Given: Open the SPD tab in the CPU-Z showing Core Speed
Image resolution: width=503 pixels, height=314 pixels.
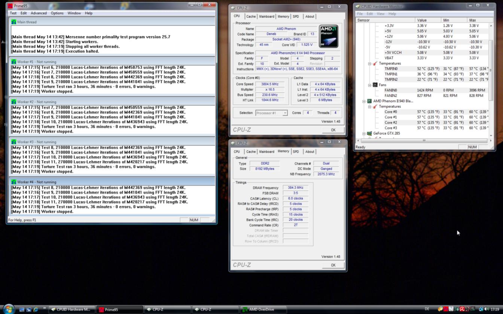Looking at the screenshot, I should [296, 16].
